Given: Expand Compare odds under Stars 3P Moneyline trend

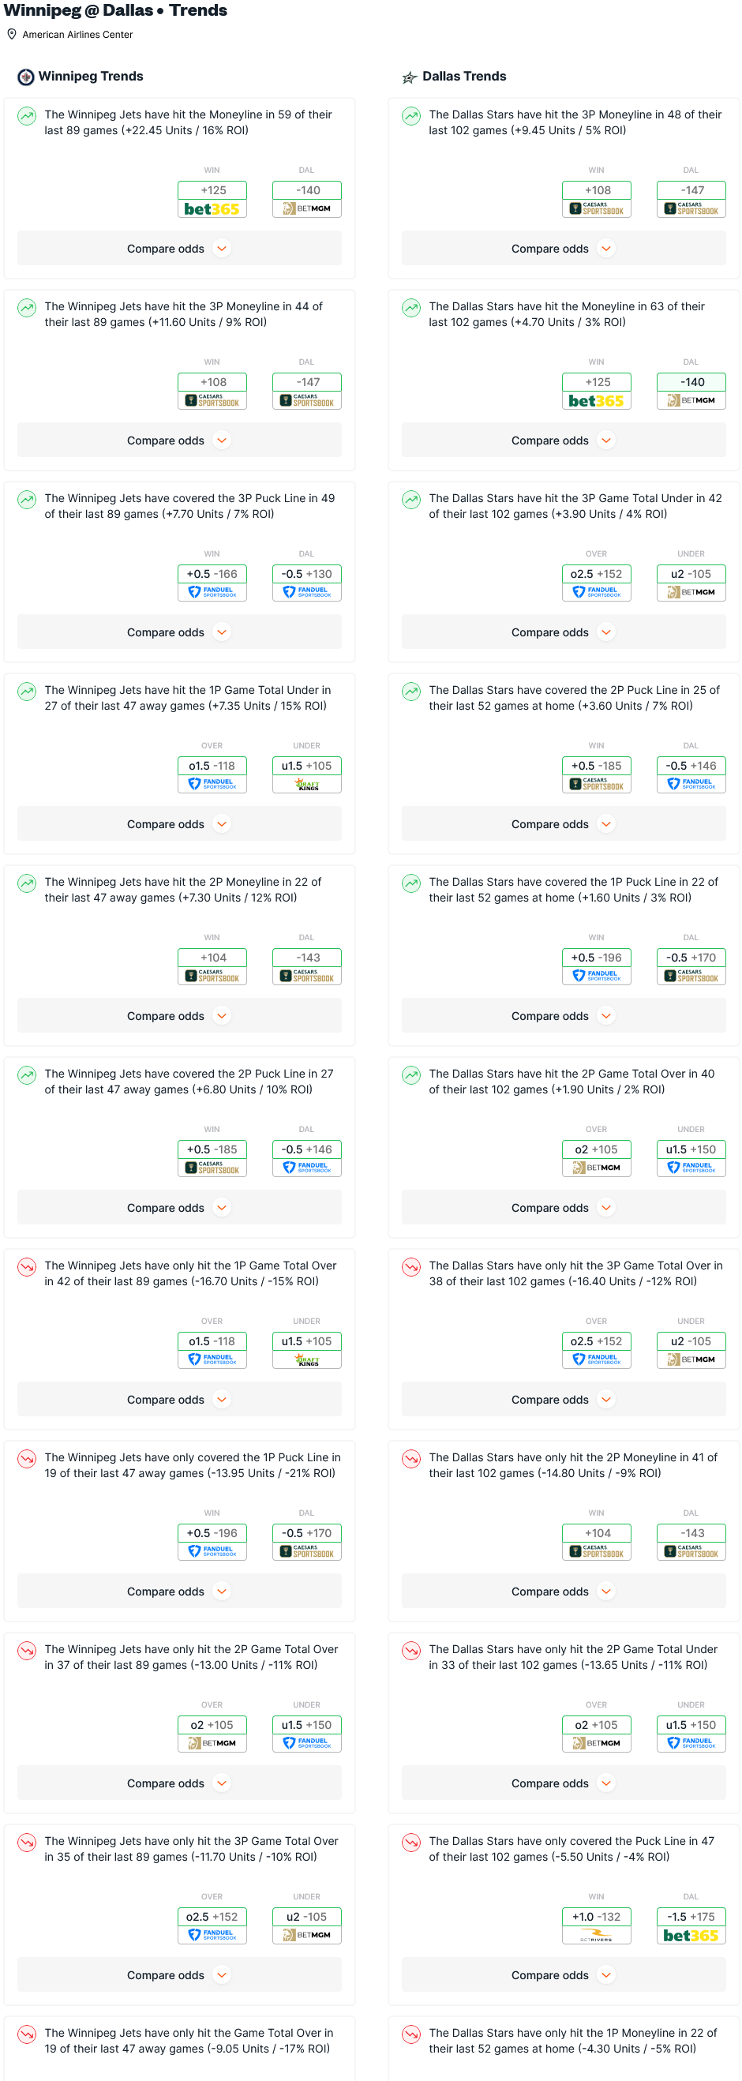Looking at the screenshot, I should 563,249.
